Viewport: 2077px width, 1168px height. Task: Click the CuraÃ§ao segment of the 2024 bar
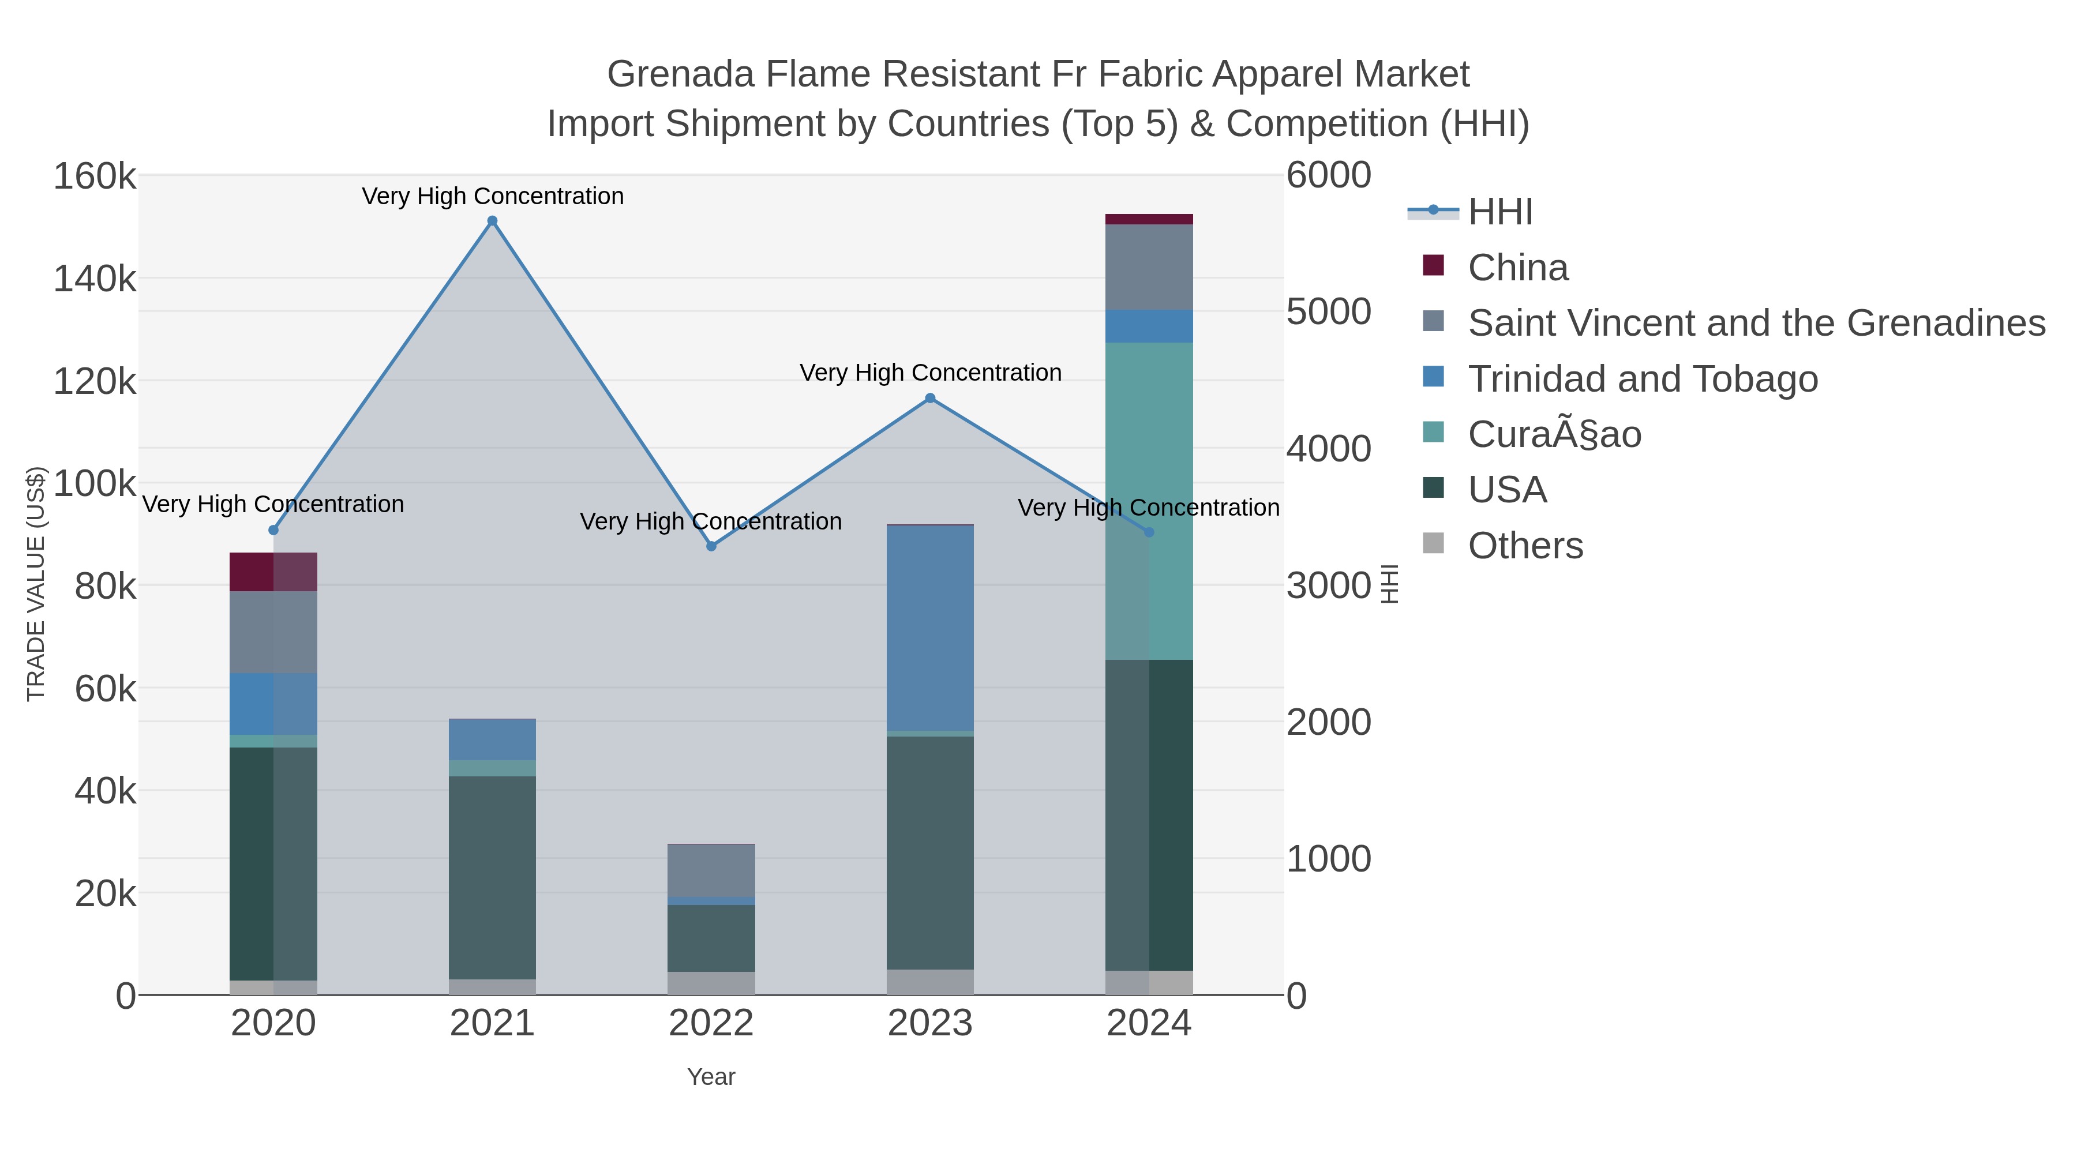coord(1149,501)
